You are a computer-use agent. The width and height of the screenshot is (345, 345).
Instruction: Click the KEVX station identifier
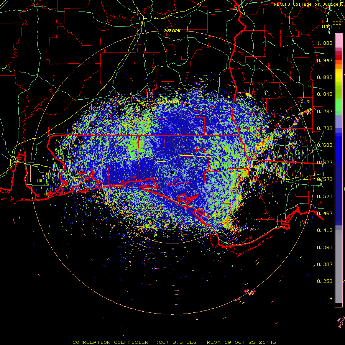pyautogui.click(x=214, y=342)
